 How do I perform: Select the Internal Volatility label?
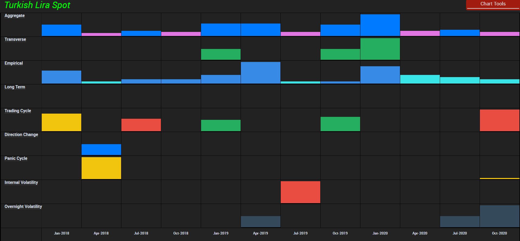click(21, 183)
